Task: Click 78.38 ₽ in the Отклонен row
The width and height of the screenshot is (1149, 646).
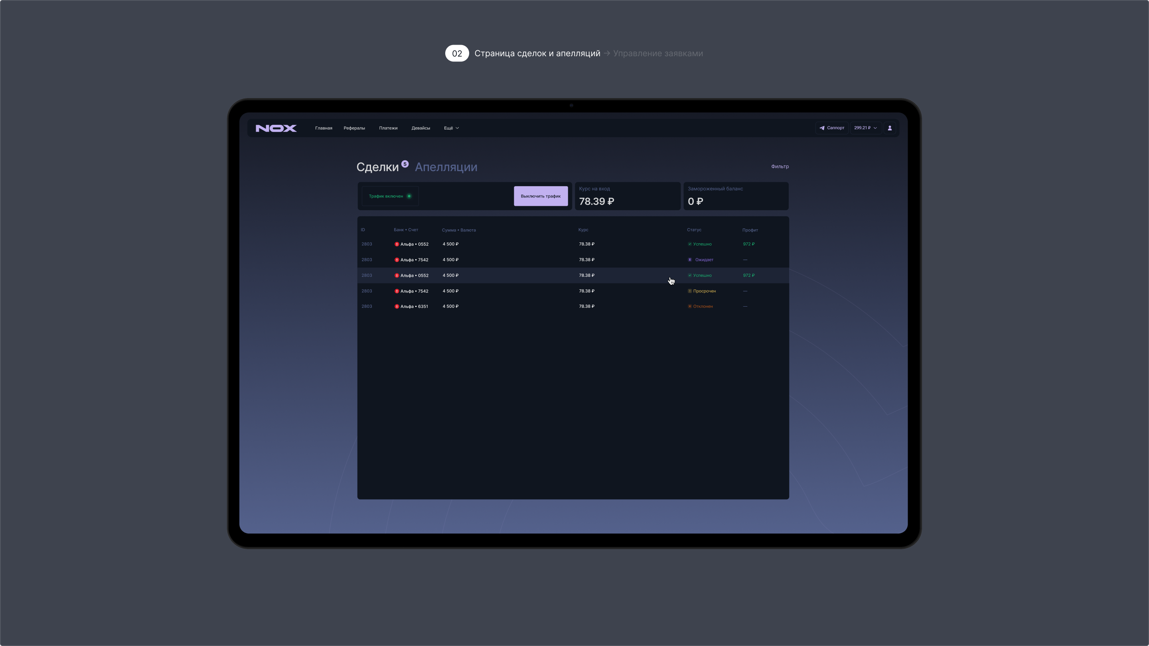Action: (586, 306)
